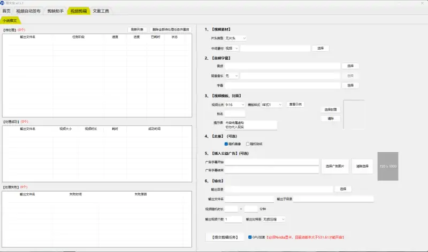The height and width of the screenshot is (252, 428).
Task: Toggle the GPU加速 checkbox
Action: point(250,237)
